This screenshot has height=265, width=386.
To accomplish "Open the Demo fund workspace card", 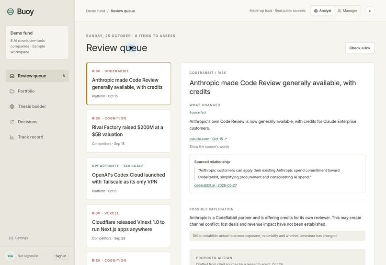I will point(37,42).
